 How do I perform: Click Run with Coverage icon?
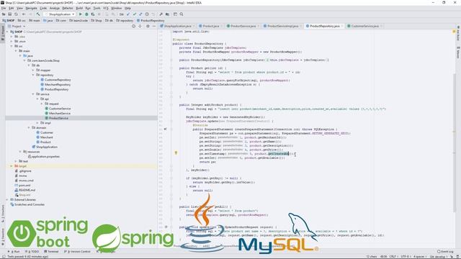(93, 14)
